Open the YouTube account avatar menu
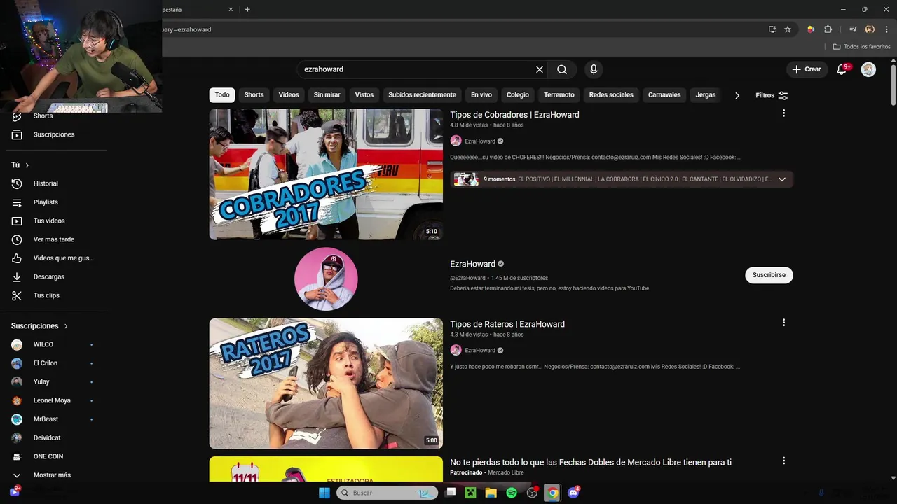The width and height of the screenshot is (897, 504). point(868,69)
